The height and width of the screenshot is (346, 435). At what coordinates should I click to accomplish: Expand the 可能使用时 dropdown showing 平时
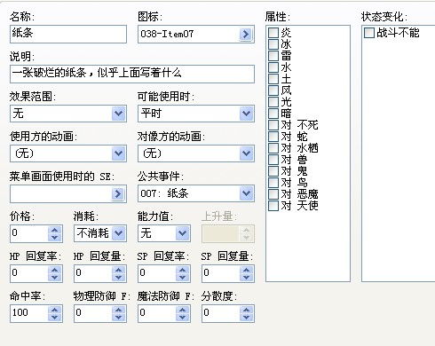[x=246, y=114]
